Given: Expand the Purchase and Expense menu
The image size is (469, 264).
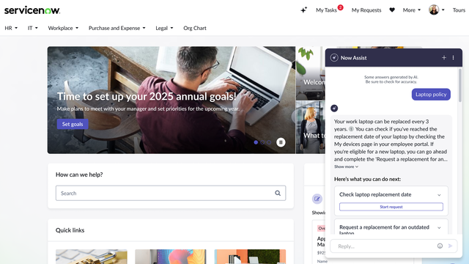Looking at the screenshot, I should [117, 28].
